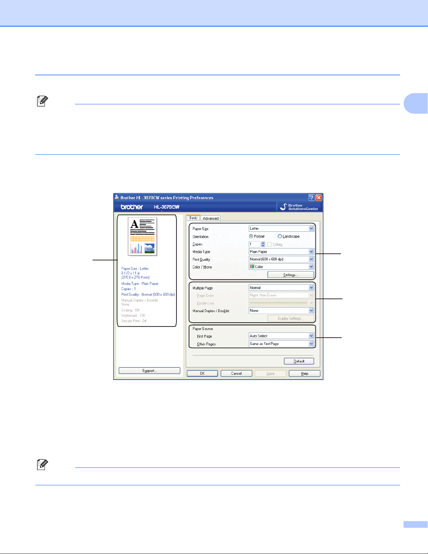Toggle the Collate checkbox
Image resolution: width=428 pixels, height=554 pixels.
[x=269, y=244]
